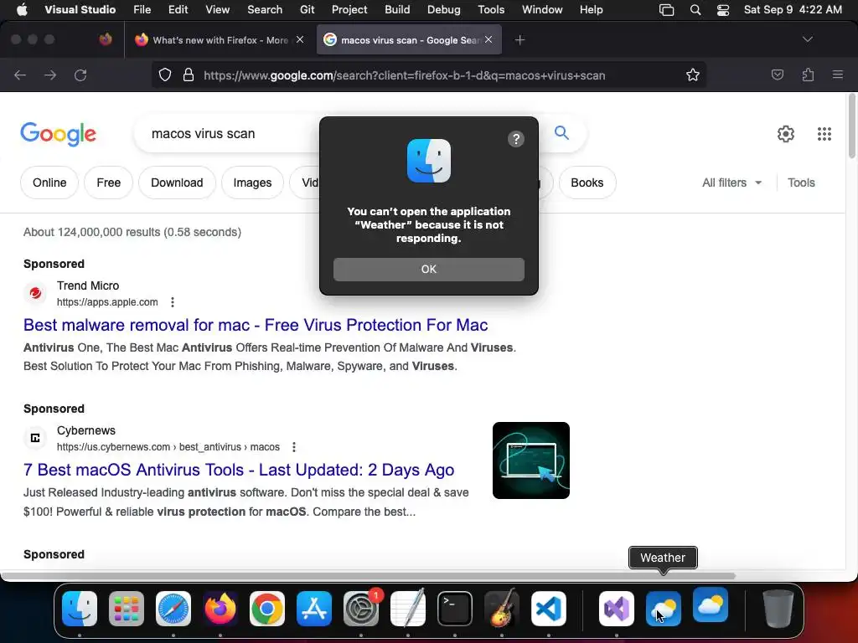This screenshot has width=858, height=643.
Task: Open Cybernews ad options three dots
Action: (294, 447)
